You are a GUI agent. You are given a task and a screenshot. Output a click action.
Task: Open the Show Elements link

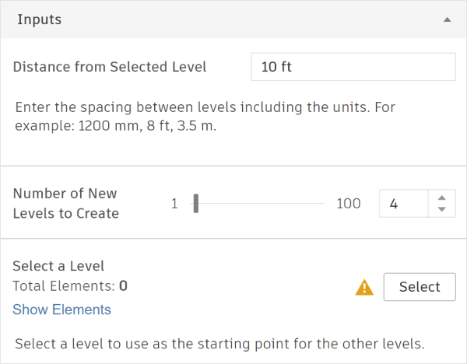[61, 310]
